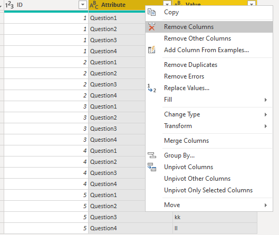
Task: Click Question3 cell in ID 5 row
Action: coord(131,217)
